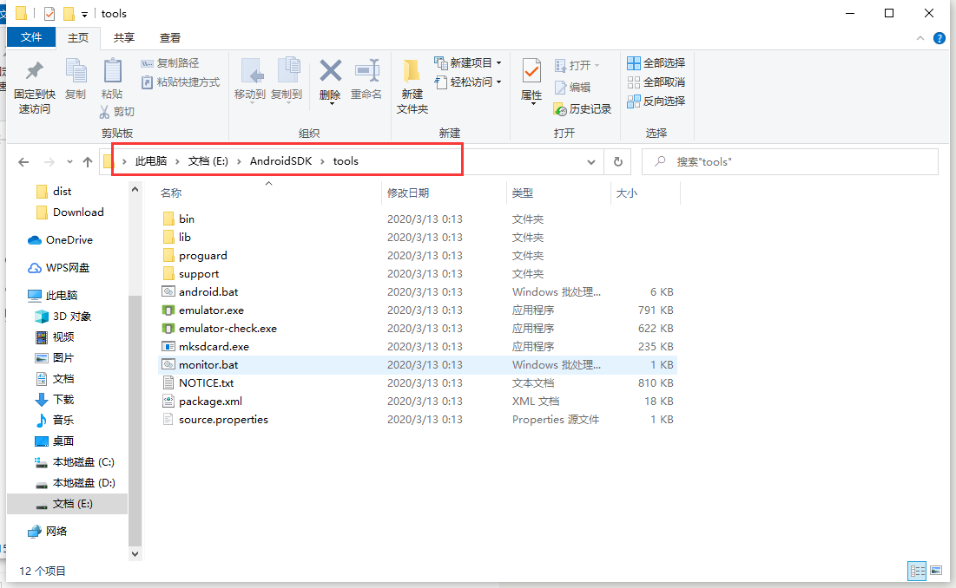Switch to the Share (共享) tab
Viewport: 956px width, 588px height.
pyautogui.click(x=124, y=38)
